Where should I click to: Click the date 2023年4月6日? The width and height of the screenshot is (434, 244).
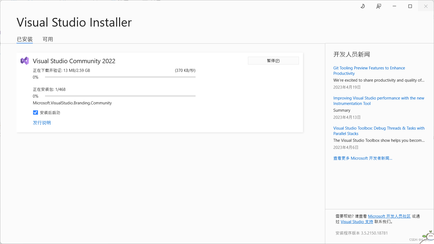pos(346,147)
